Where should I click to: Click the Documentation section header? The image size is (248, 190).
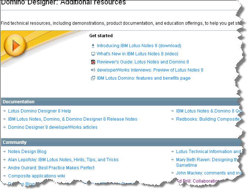click(x=121, y=102)
